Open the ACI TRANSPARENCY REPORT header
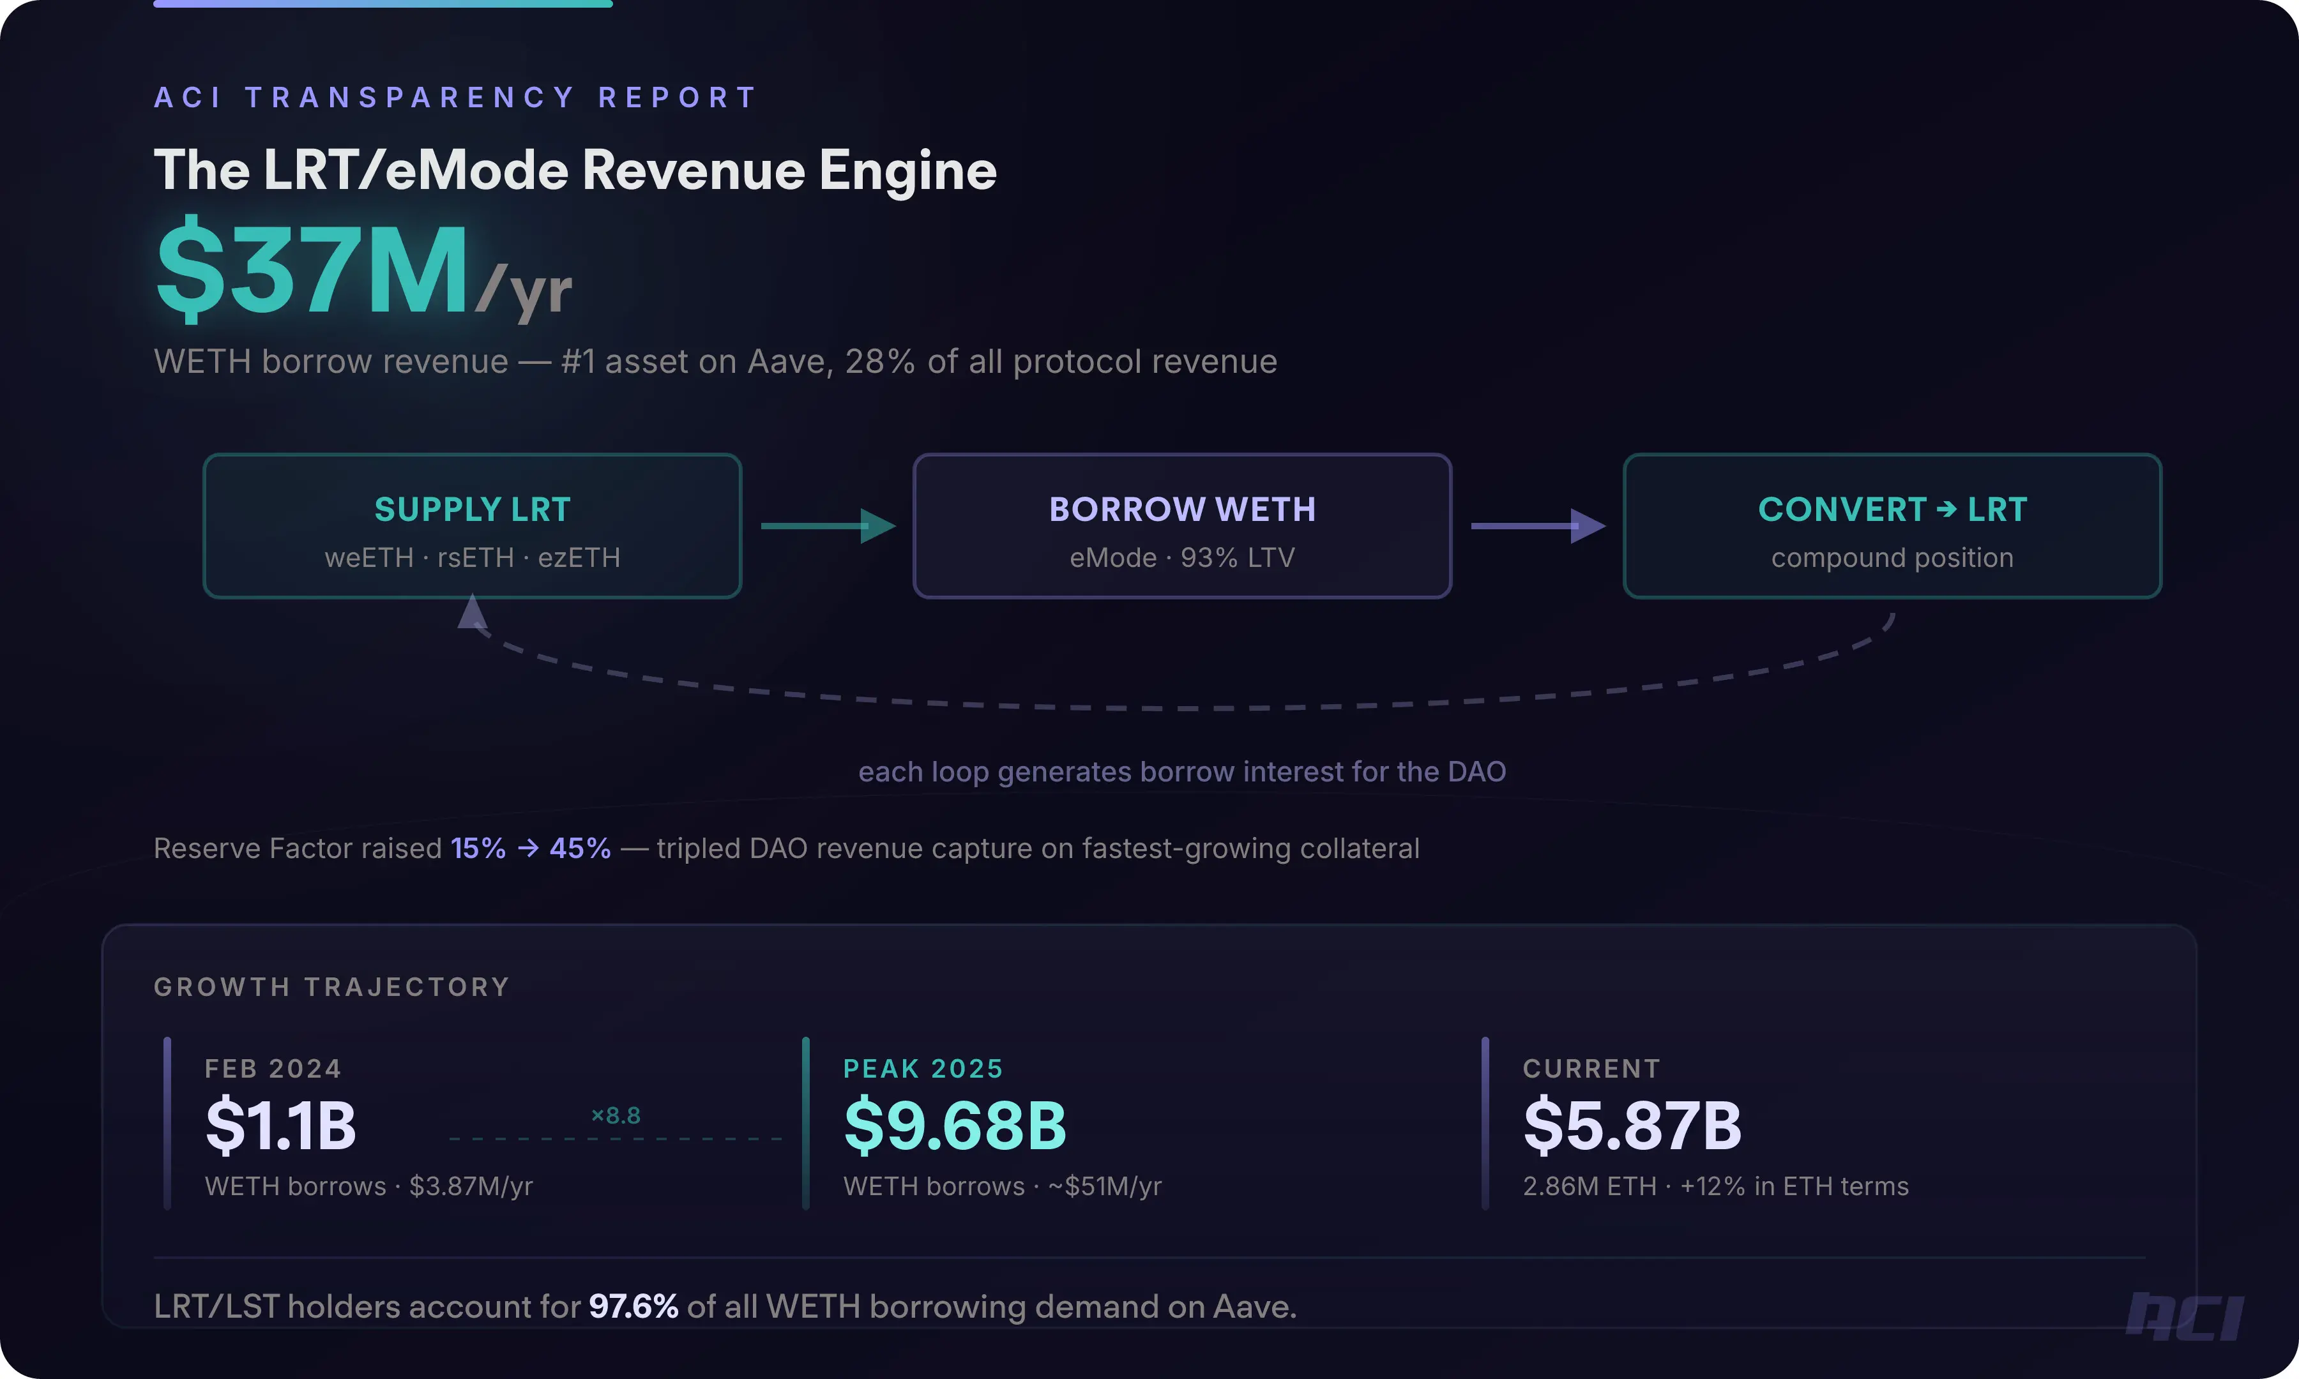 click(455, 96)
